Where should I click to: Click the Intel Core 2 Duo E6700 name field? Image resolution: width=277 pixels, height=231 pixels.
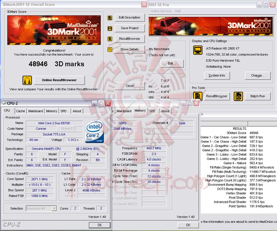coord(54,123)
